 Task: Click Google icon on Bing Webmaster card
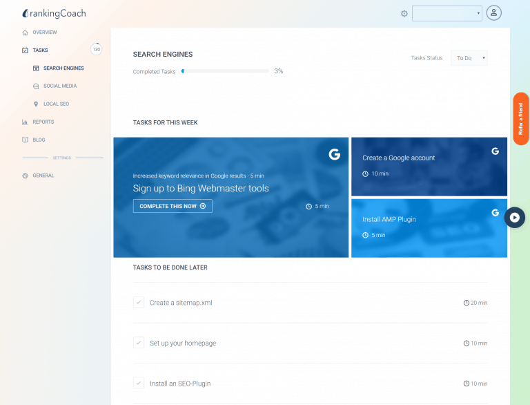pos(334,154)
